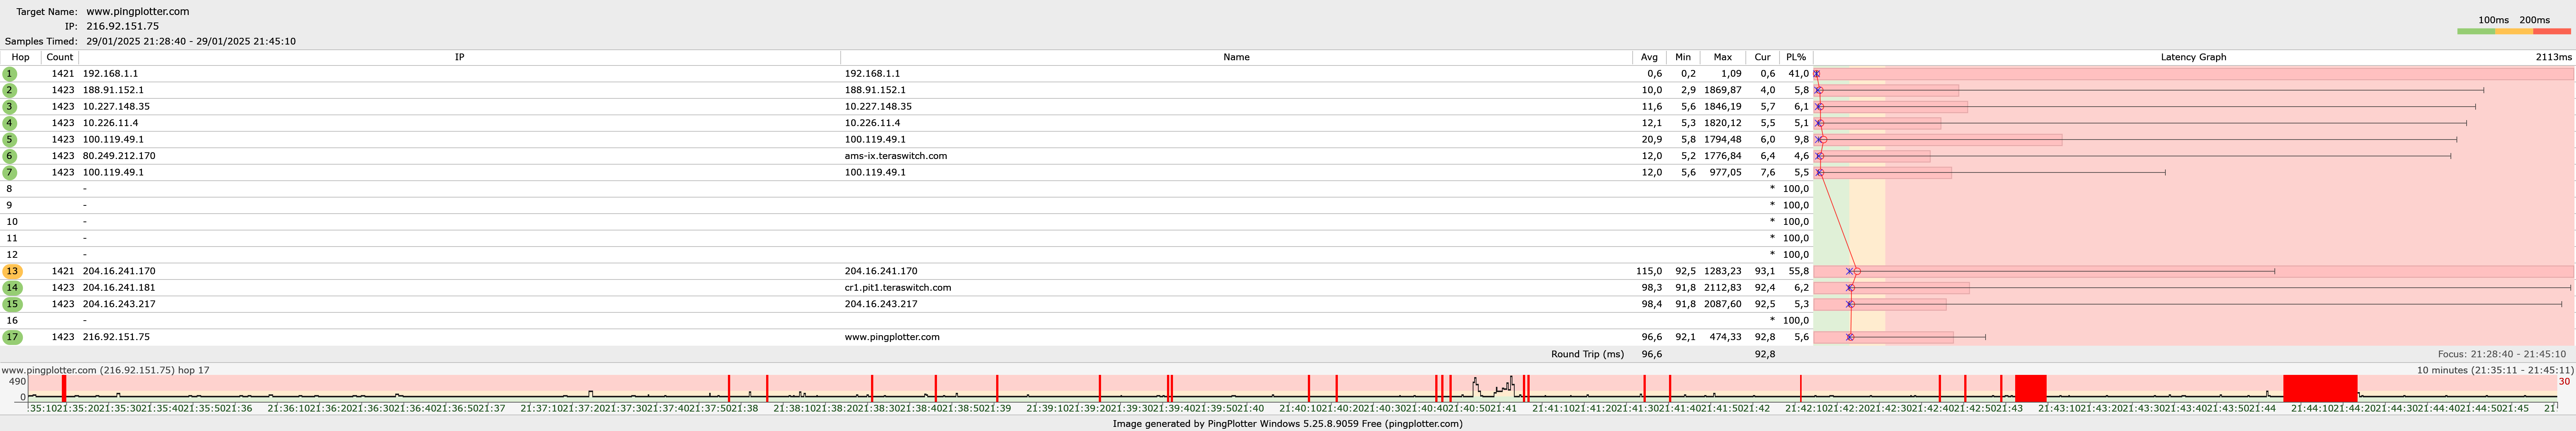Click IP cell 216.92.151.75 in hop 17

[116, 337]
